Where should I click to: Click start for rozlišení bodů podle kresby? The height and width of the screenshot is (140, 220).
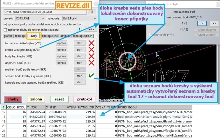click(x=80, y=69)
